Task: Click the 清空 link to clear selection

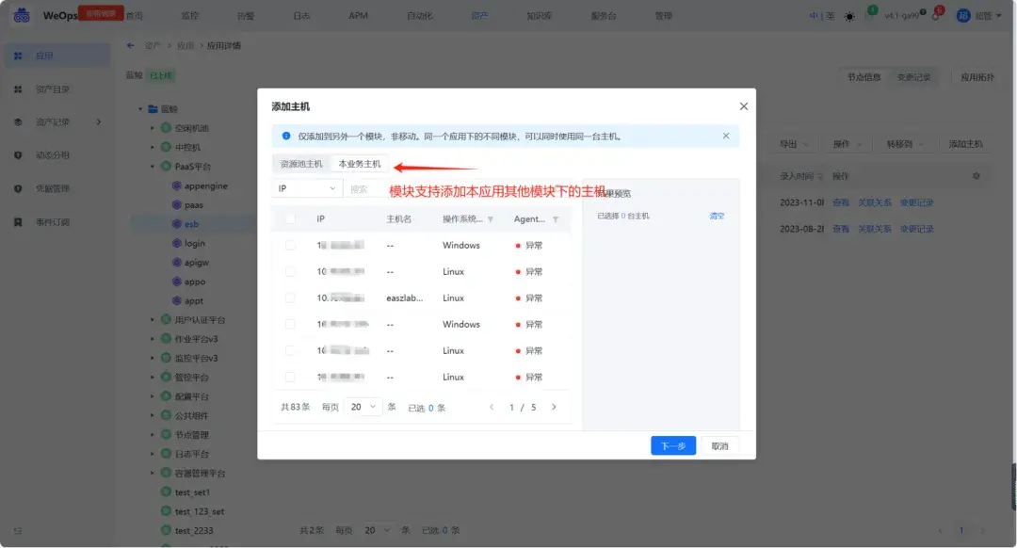Action: click(x=716, y=215)
